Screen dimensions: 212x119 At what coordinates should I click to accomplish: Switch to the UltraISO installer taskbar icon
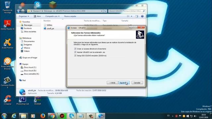click(x=100, y=116)
